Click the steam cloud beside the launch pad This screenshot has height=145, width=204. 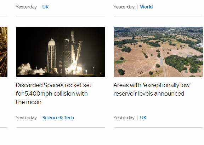click(28, 69)
